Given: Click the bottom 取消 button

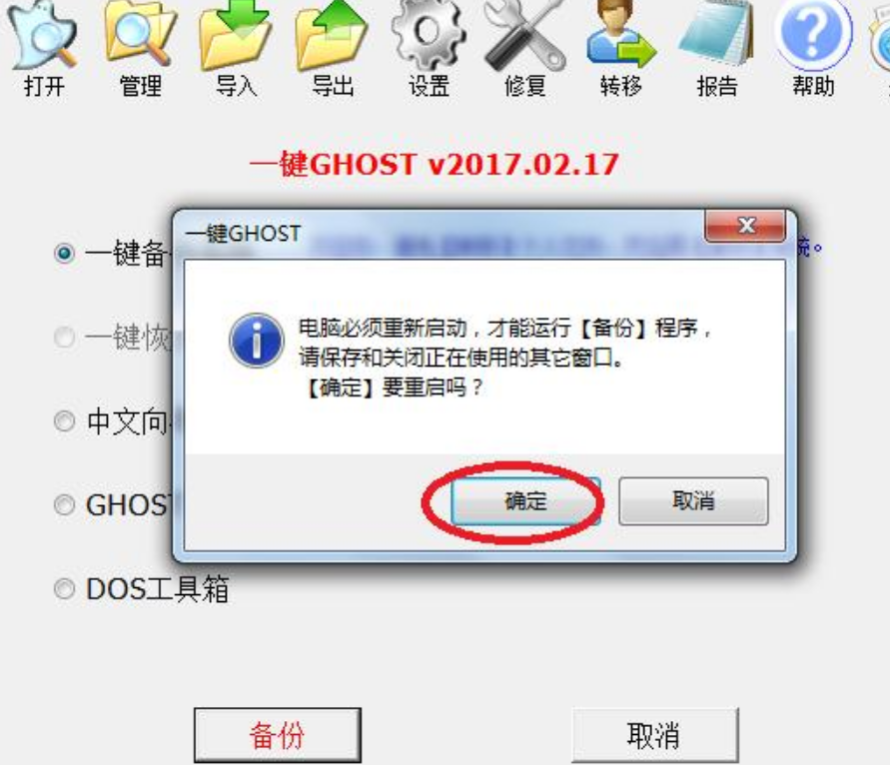Looking at the screenshot, I should click(x=654, y=735).
